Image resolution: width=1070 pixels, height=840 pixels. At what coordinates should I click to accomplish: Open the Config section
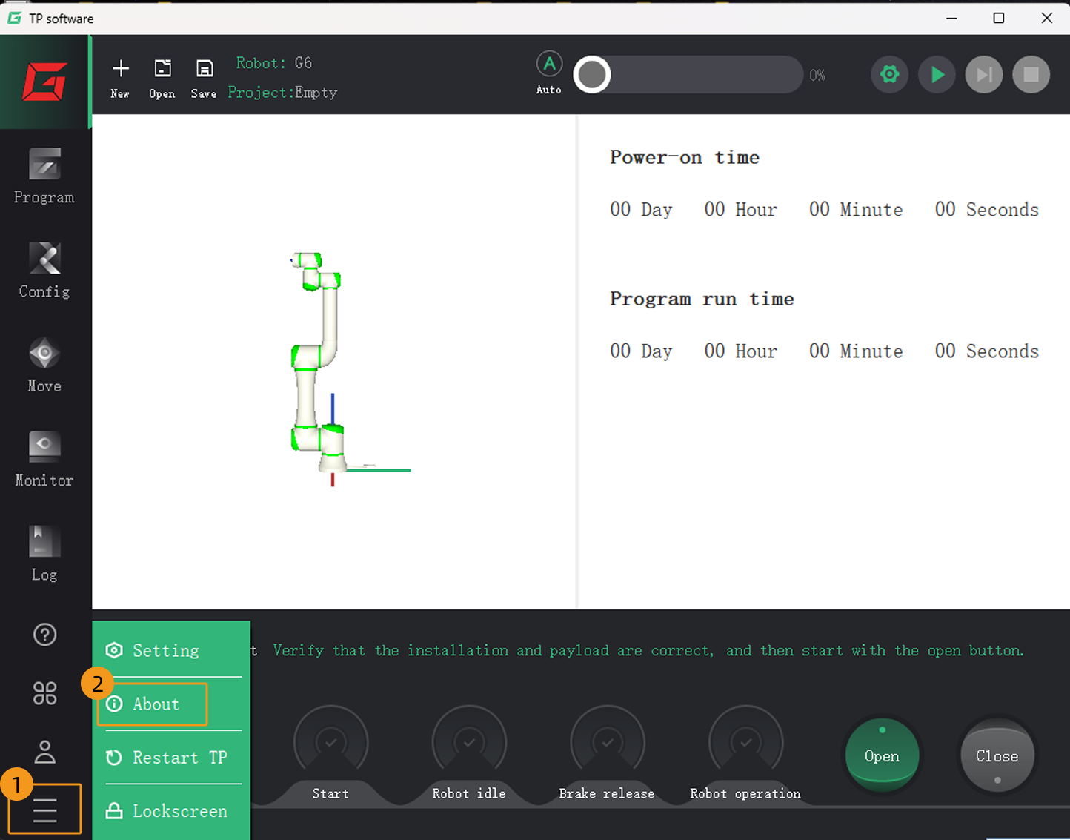[x=44, y=270]
